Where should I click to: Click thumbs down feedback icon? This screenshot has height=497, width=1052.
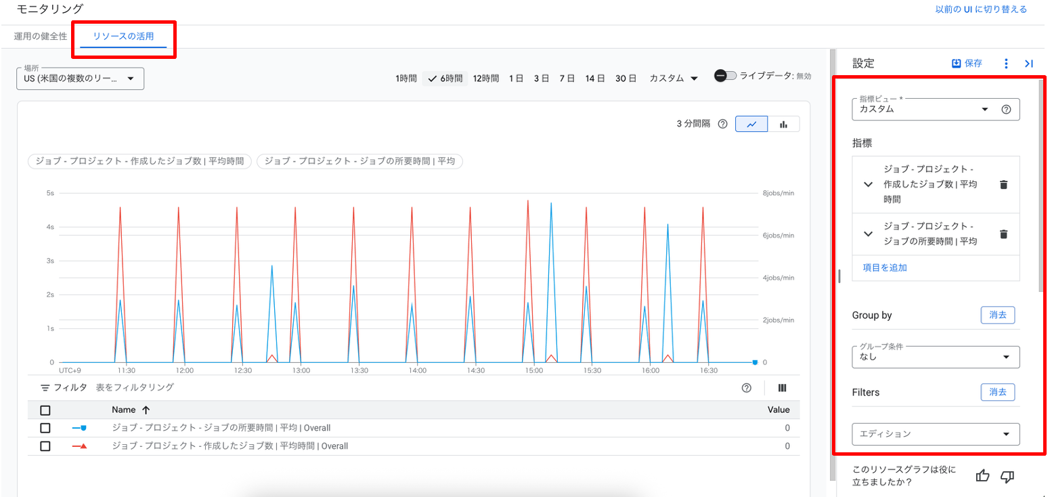click(x=1007, y=476)
